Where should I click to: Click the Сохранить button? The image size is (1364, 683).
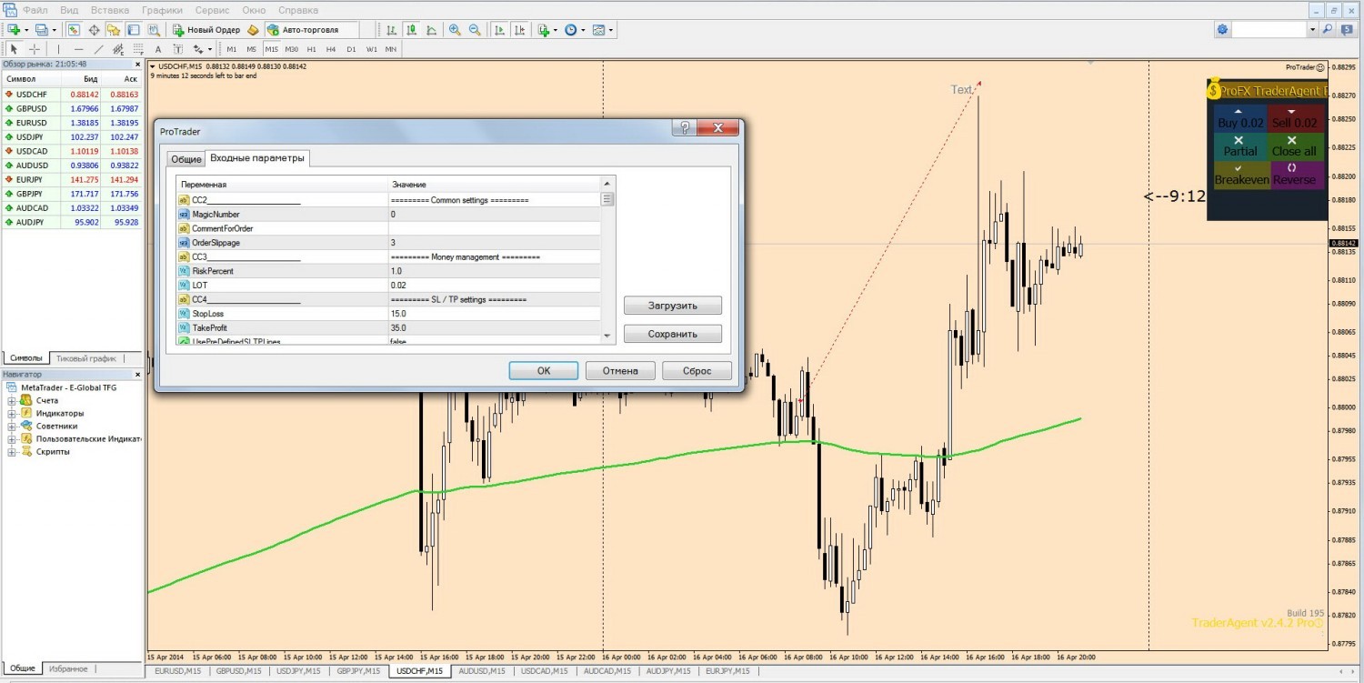(673, 334)
